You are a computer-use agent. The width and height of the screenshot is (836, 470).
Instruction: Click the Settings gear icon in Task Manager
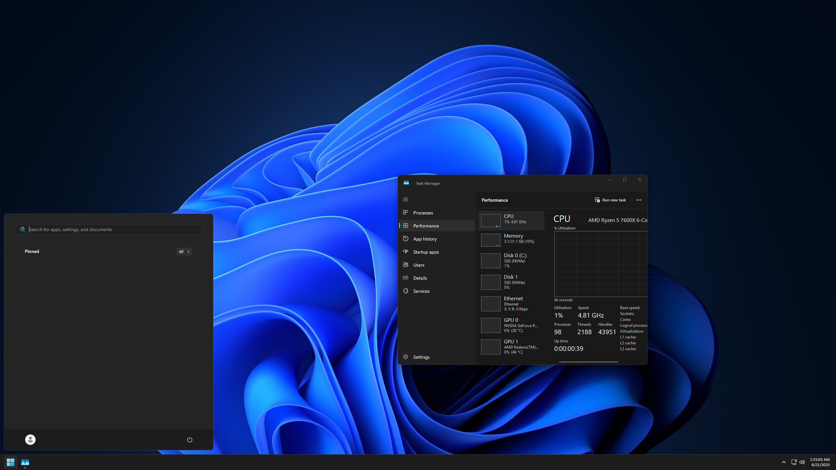pyautogui.click(x=406, y=357)
